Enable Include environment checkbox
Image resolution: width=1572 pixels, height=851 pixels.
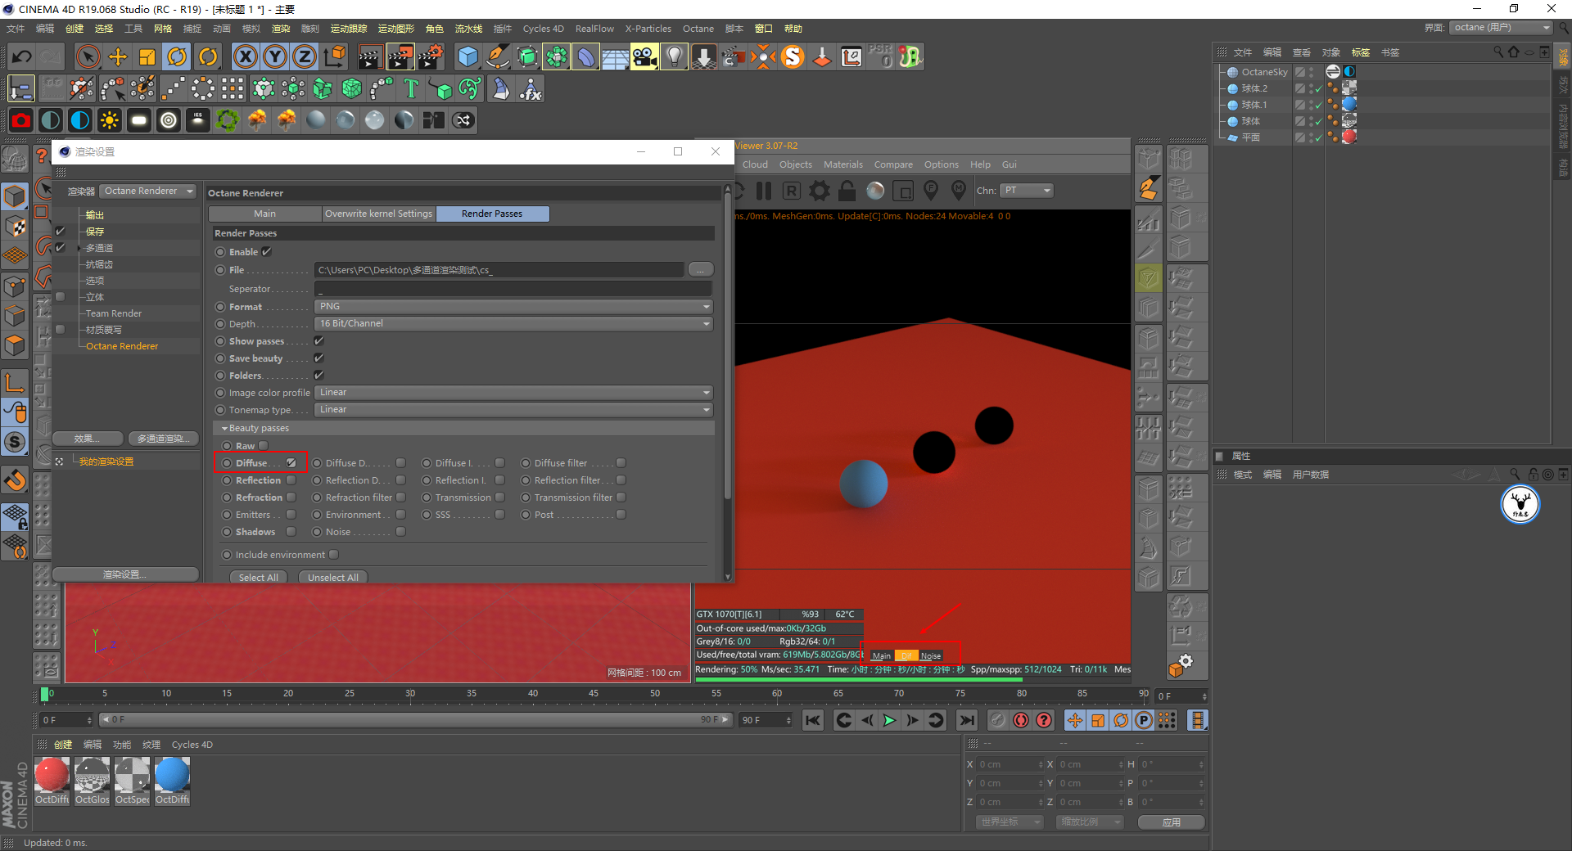tap(334, 555)
